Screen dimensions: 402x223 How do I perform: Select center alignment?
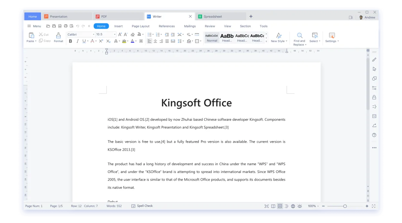155,41
